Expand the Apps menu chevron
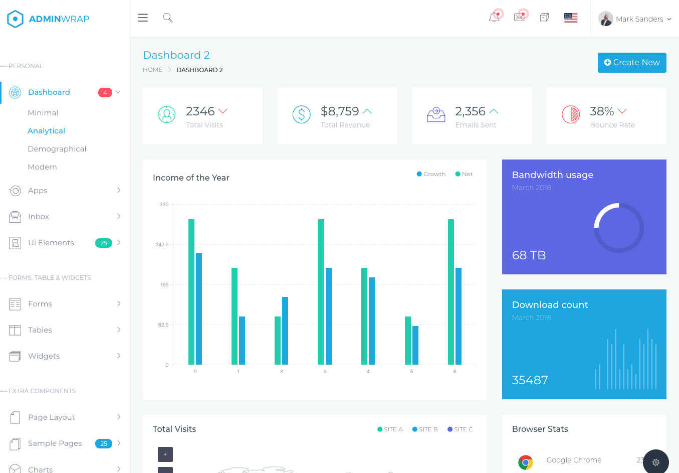 pyautogui.click(x=119, y=190)
